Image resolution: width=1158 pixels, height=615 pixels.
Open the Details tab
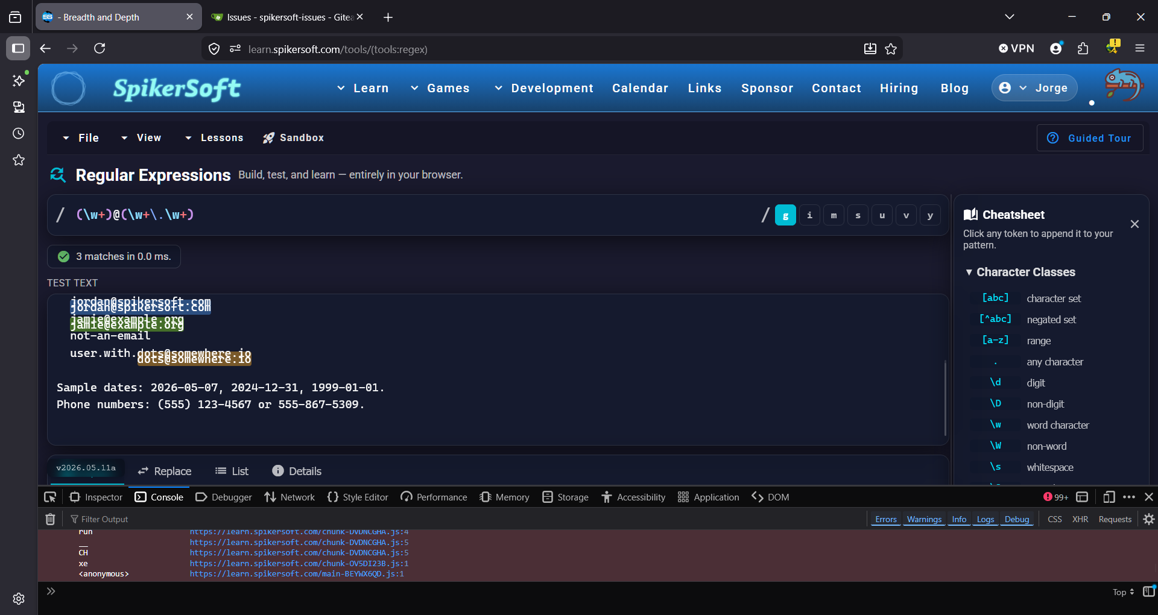[x=297, y=471]
